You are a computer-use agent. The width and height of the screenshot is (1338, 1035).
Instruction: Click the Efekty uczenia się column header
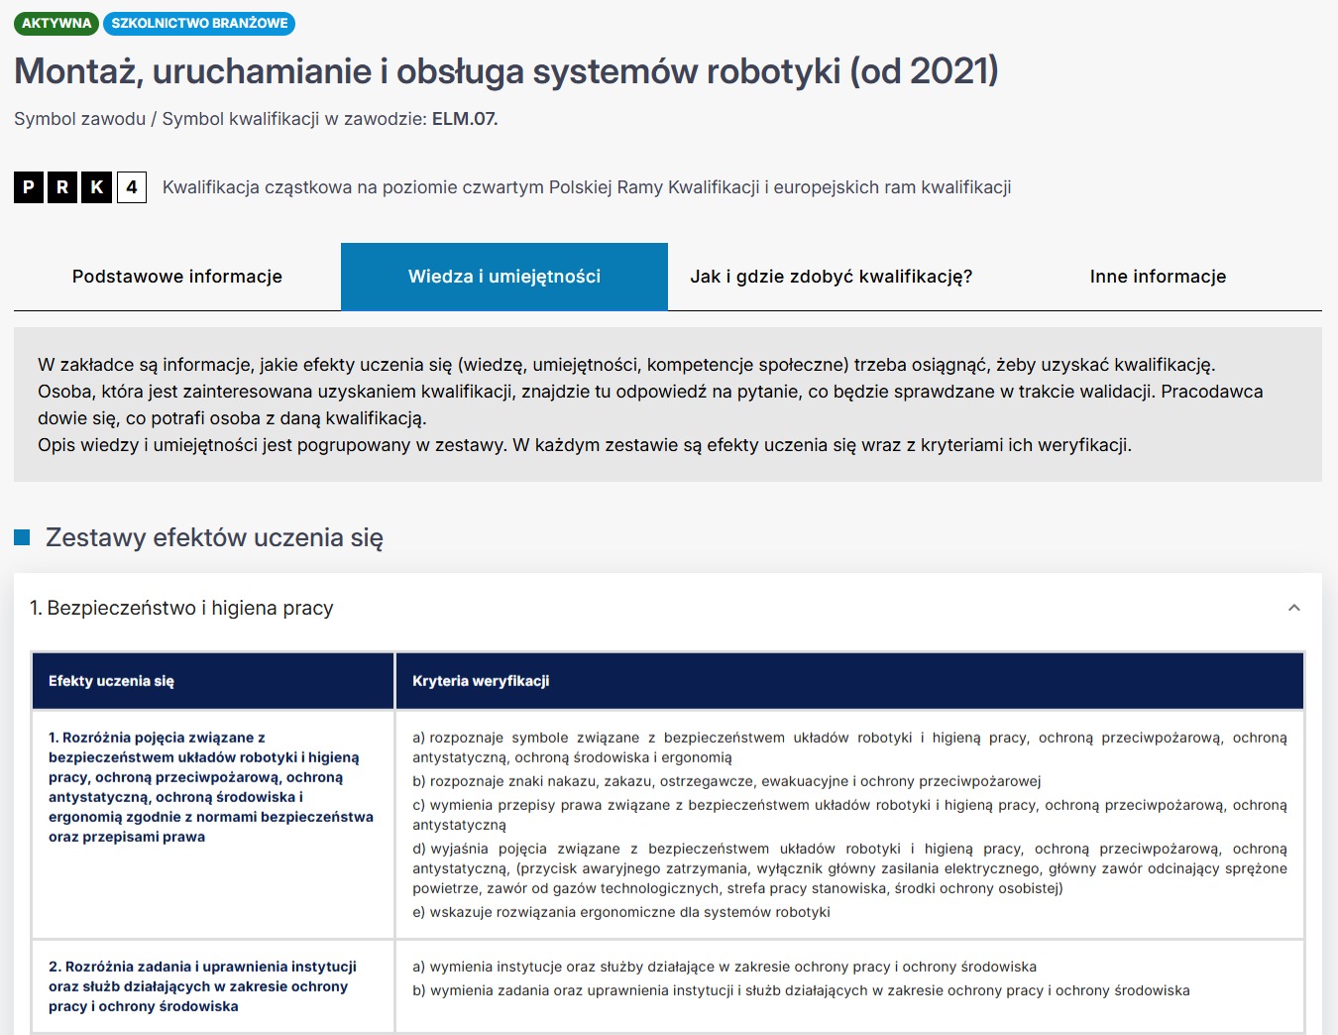tap(111, 681)
